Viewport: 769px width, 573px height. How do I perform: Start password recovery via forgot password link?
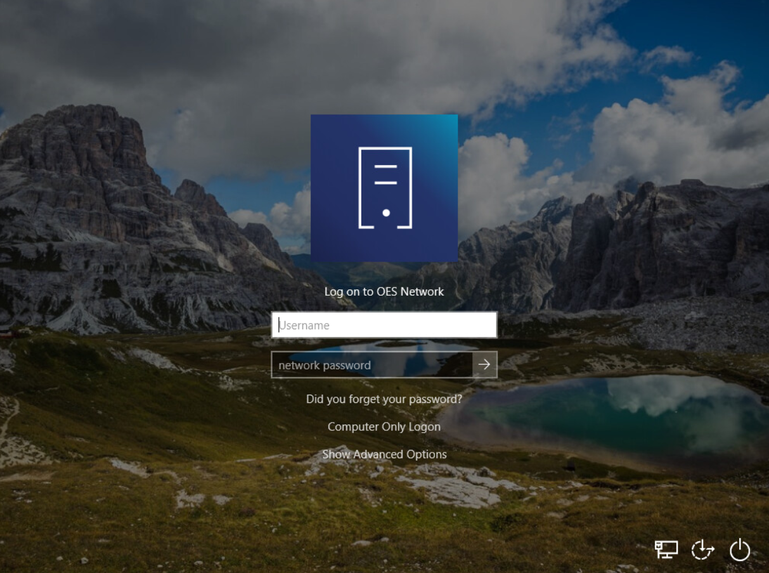[x=384, y=399]
